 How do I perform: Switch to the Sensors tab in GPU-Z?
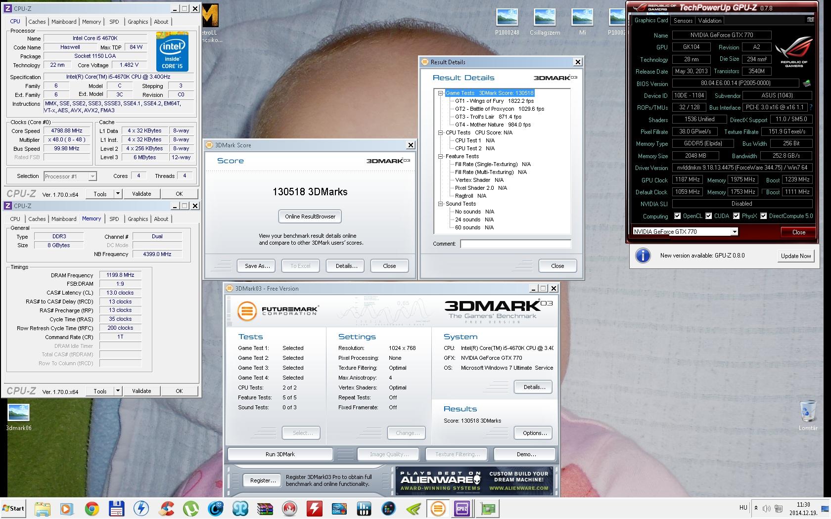point(683,20)
